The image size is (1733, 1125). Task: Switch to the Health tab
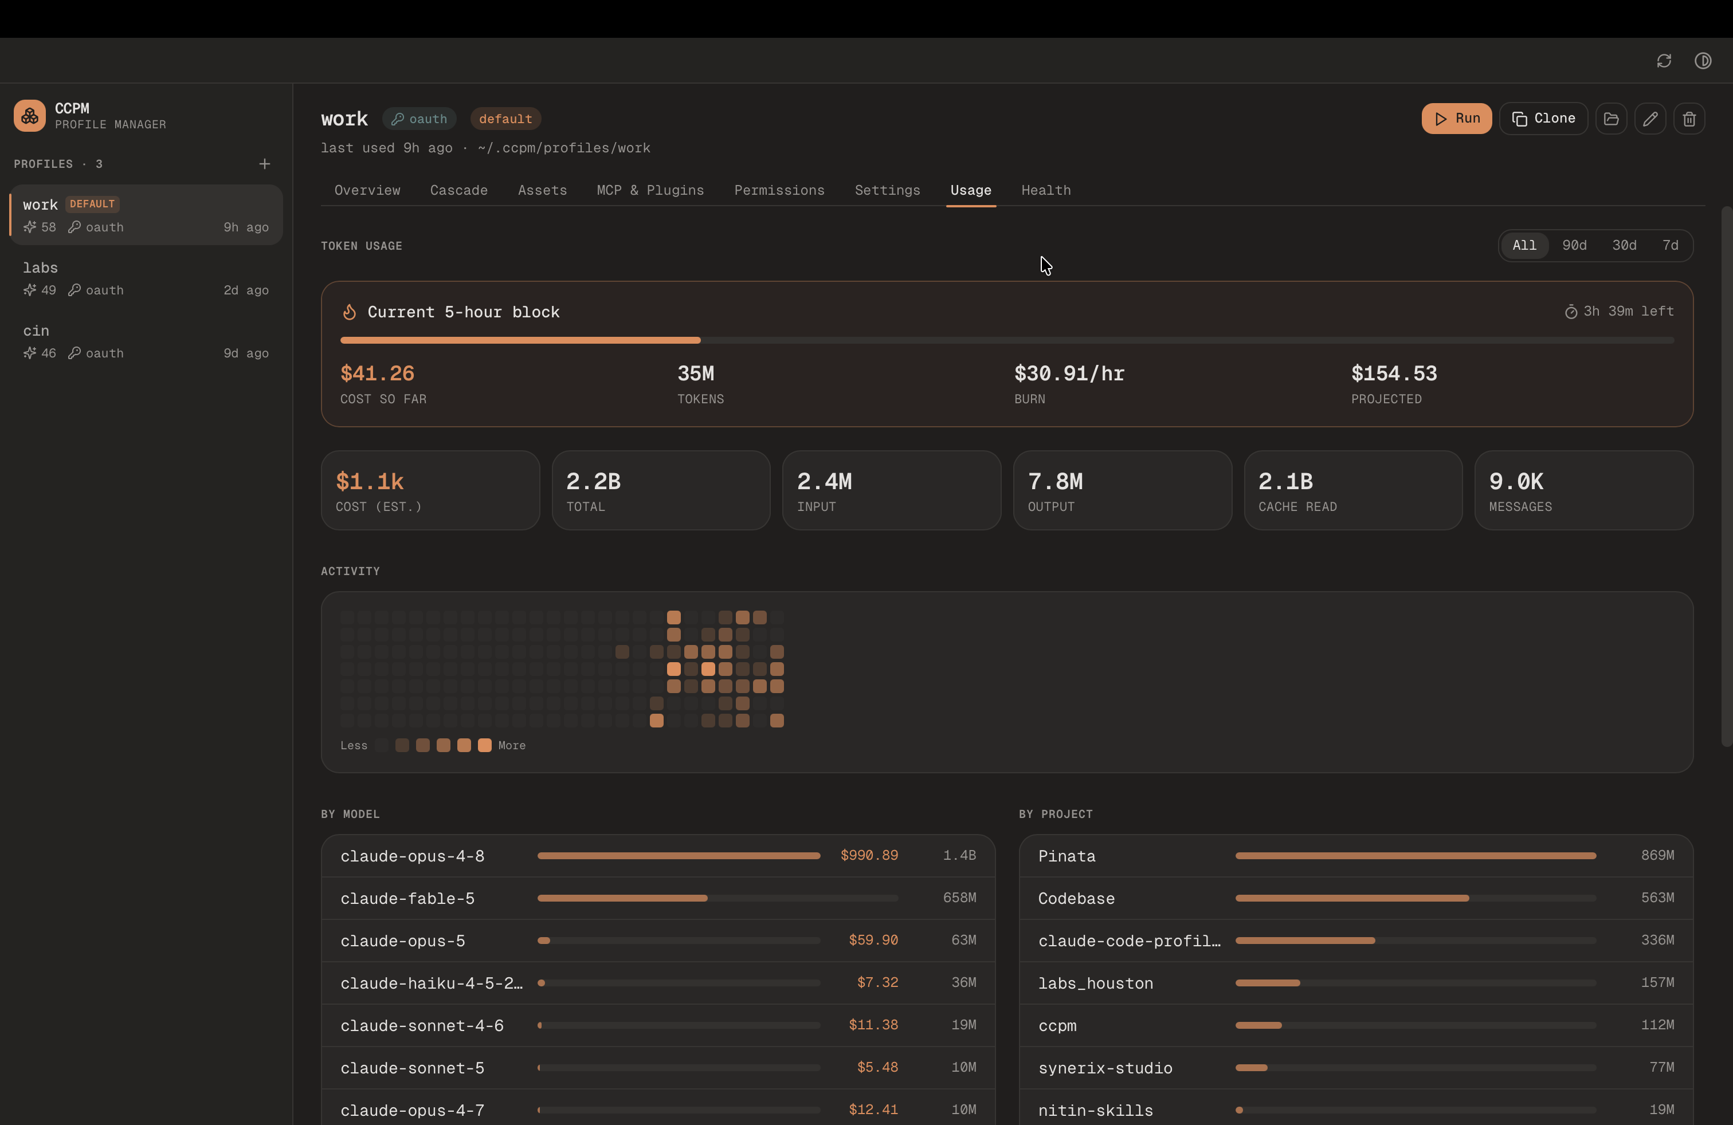(1046, 191)
